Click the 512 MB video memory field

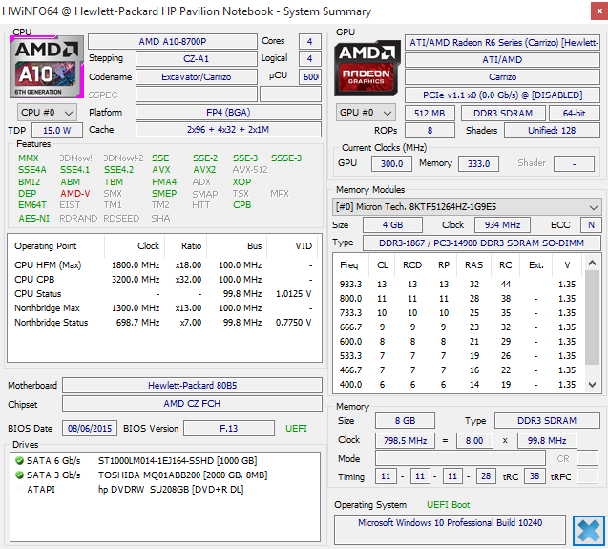pyautogui.click(x=430, y=114)
